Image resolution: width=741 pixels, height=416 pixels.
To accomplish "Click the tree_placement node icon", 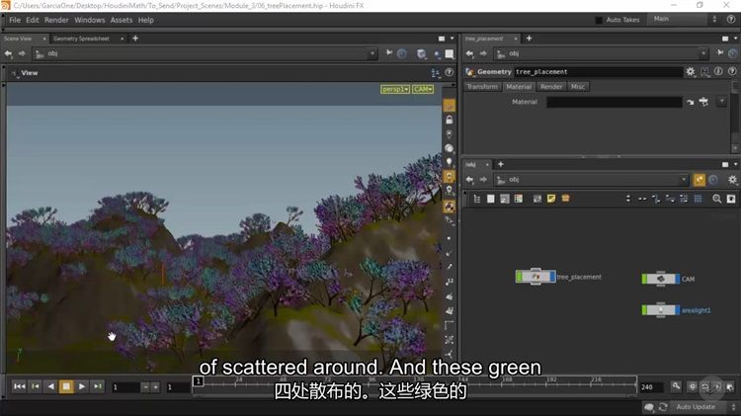I will pos(536,277).
